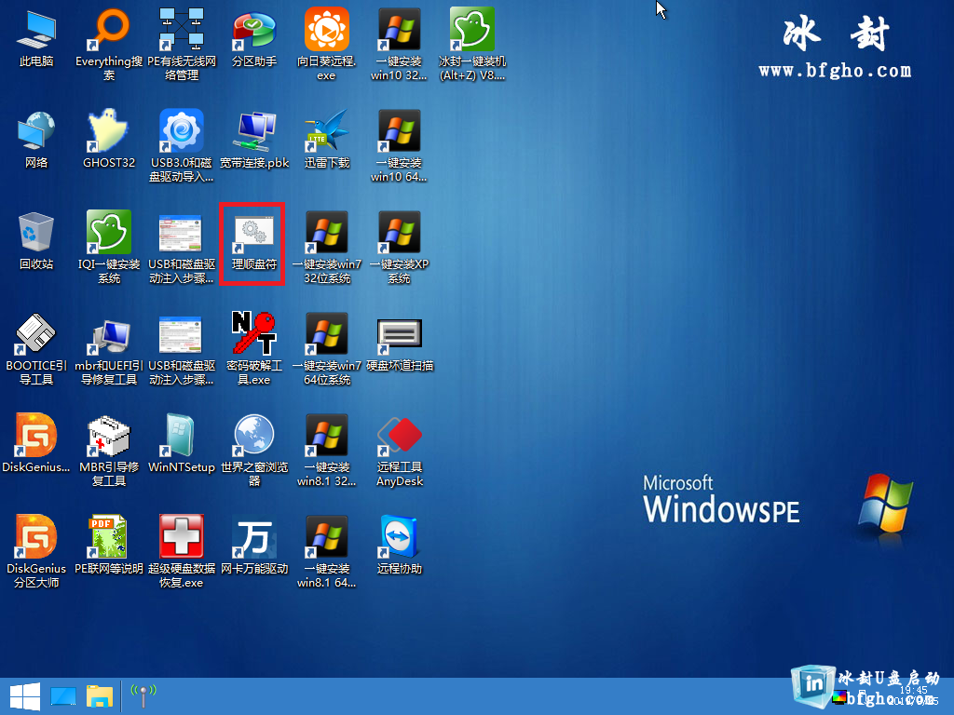Screen dimensions: 954x715
Task: Select 一键安装win10 64 shortcut
Action: tap(399, 145)
